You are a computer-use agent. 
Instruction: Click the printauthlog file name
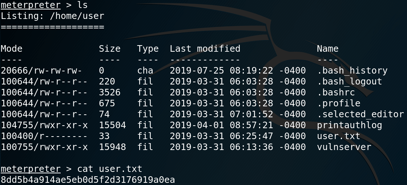(349, 125)
